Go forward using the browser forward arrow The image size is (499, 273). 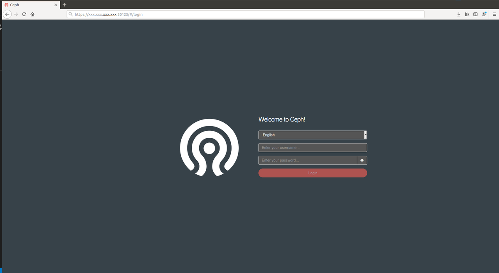(x=16, y=14)
